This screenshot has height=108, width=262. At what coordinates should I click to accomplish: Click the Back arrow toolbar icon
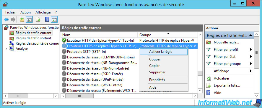click(6, 20)
